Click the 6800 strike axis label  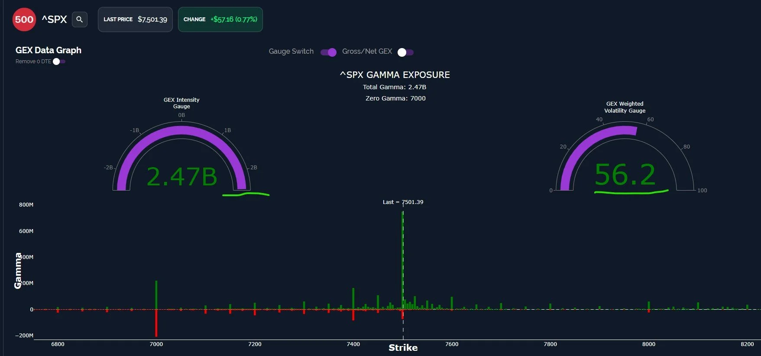tap(58, 344)
